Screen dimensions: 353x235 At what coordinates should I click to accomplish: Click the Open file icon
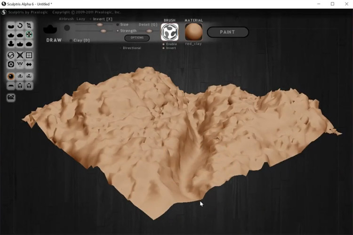(x=20, y=86)
